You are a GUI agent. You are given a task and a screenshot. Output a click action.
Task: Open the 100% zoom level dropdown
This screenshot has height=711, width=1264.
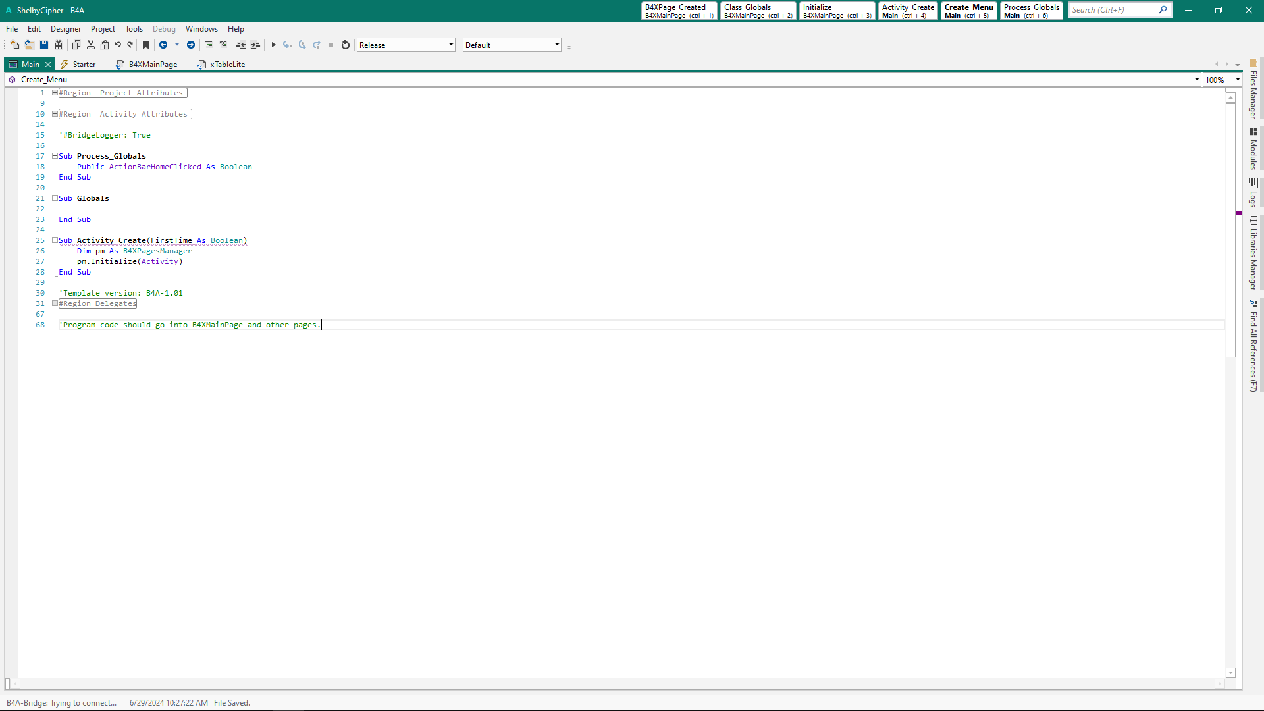pos(1238,80)
